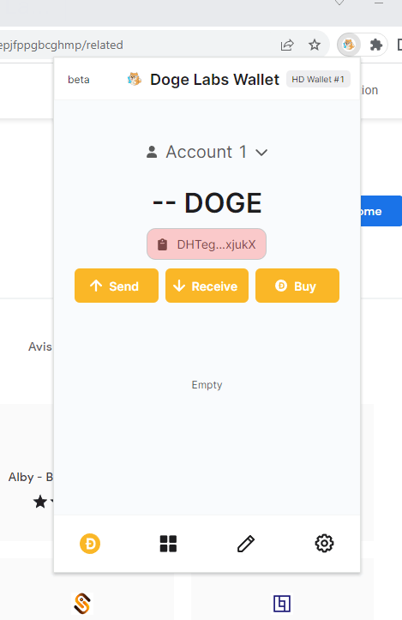Screen dimensions: 402x620
Task: Open the apps grid tab
Action: (168, 544)
